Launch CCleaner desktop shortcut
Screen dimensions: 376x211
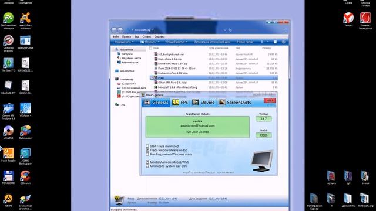tap(25, 178)
